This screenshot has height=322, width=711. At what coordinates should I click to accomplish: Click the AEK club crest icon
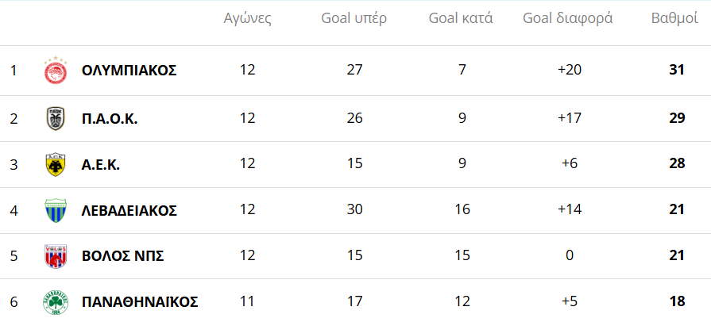[56, 164]
